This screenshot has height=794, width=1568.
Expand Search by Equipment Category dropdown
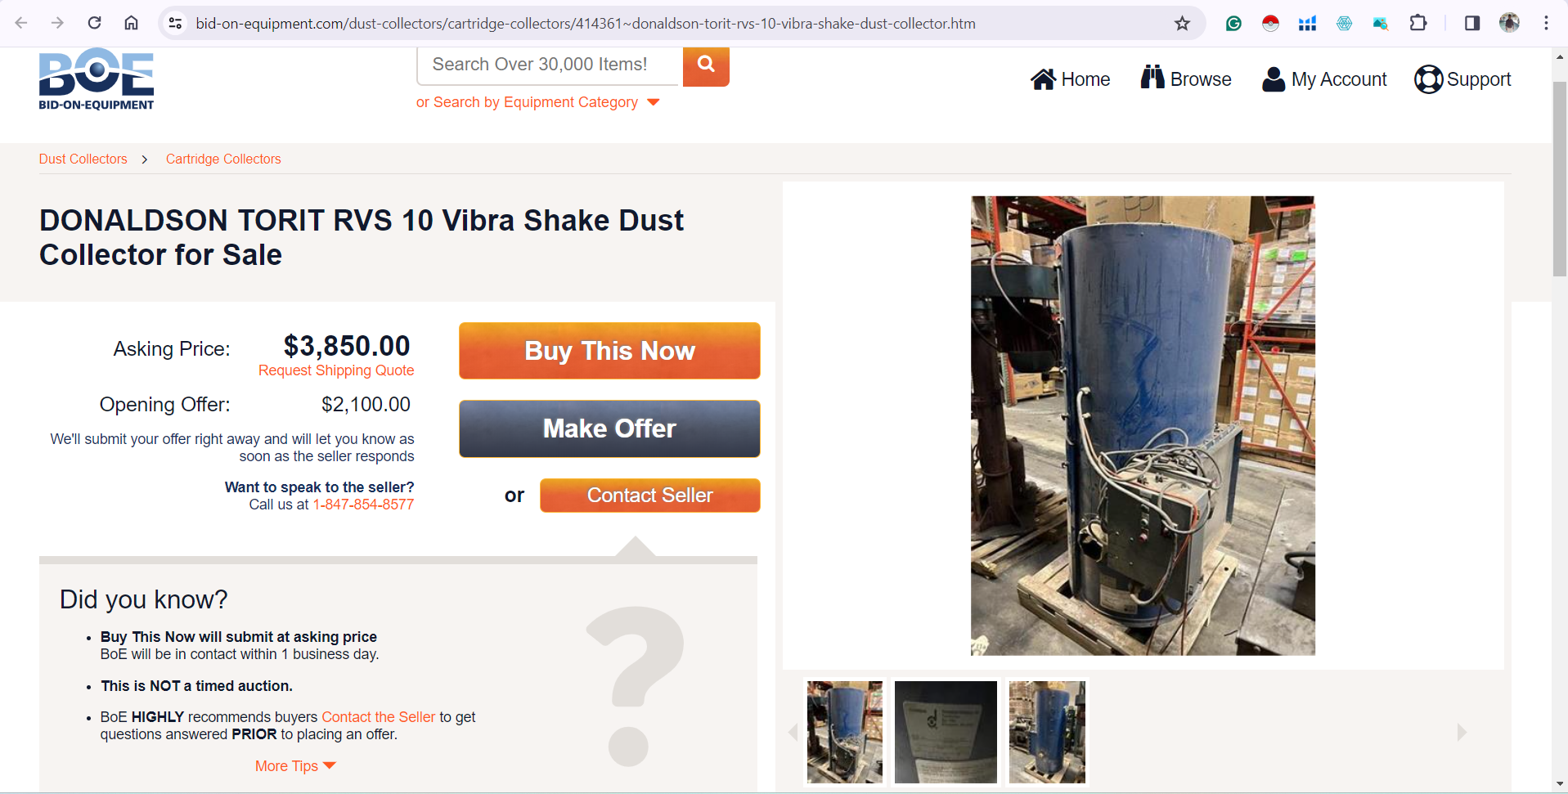(x=537, y=102)
